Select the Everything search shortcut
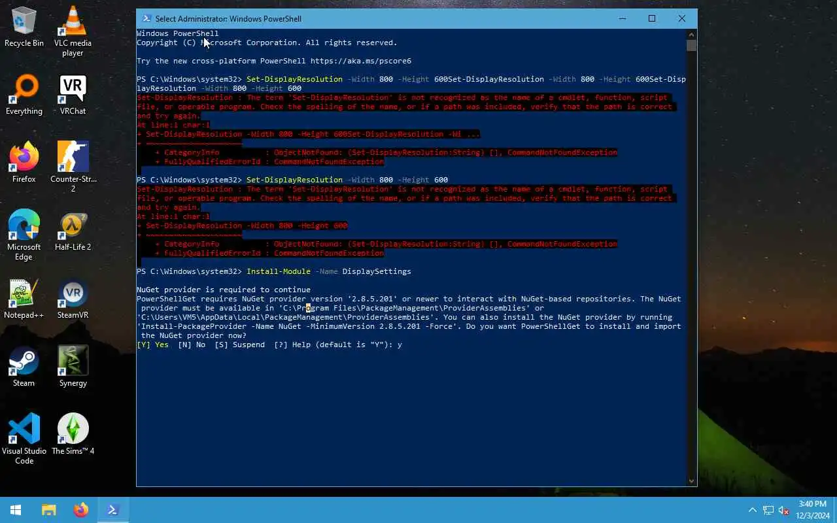 [24, 95]
